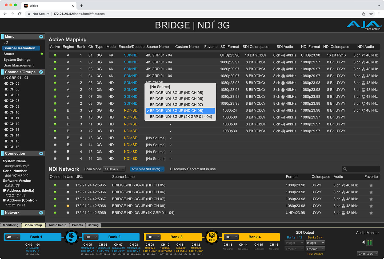Go to System Settings in sidebar menu

[x=17, y=60]
